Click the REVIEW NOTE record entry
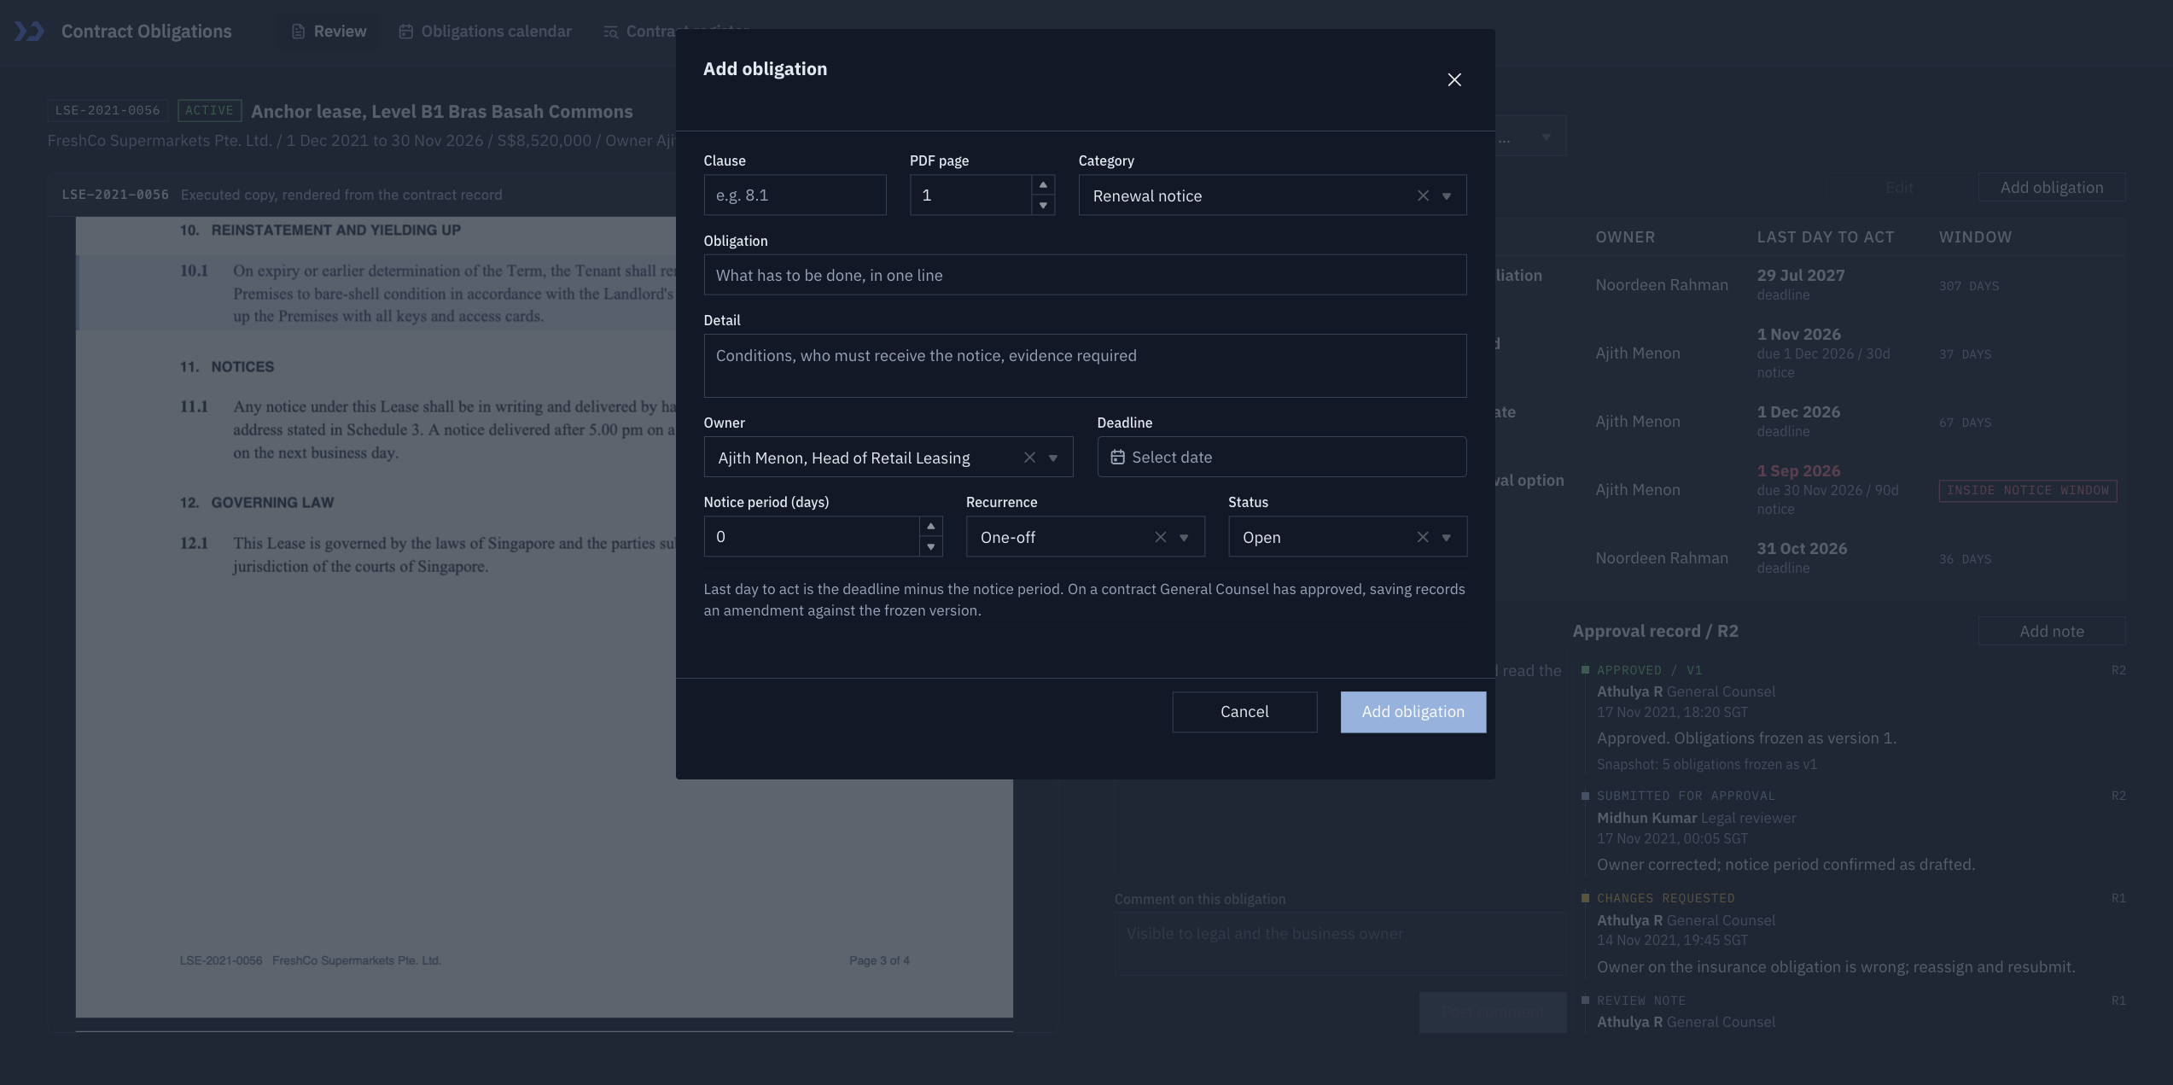 pos(1852,1012)
